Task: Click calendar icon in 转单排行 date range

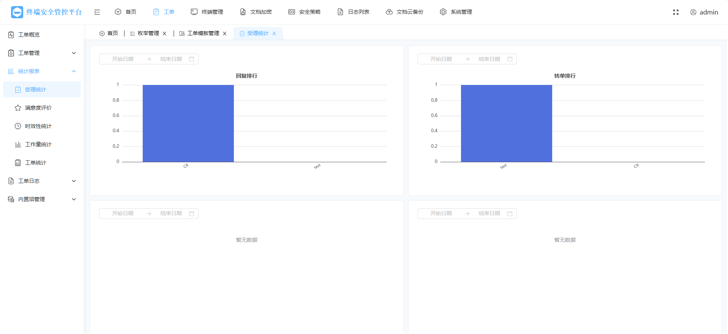Action: click(510, 59)
